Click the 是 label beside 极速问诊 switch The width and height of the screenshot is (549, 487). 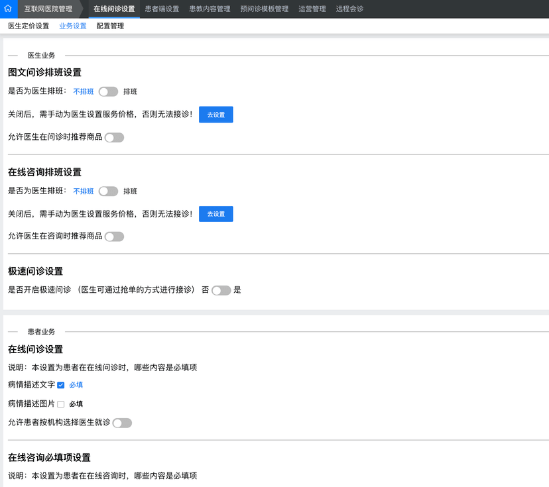pos(237,290)
